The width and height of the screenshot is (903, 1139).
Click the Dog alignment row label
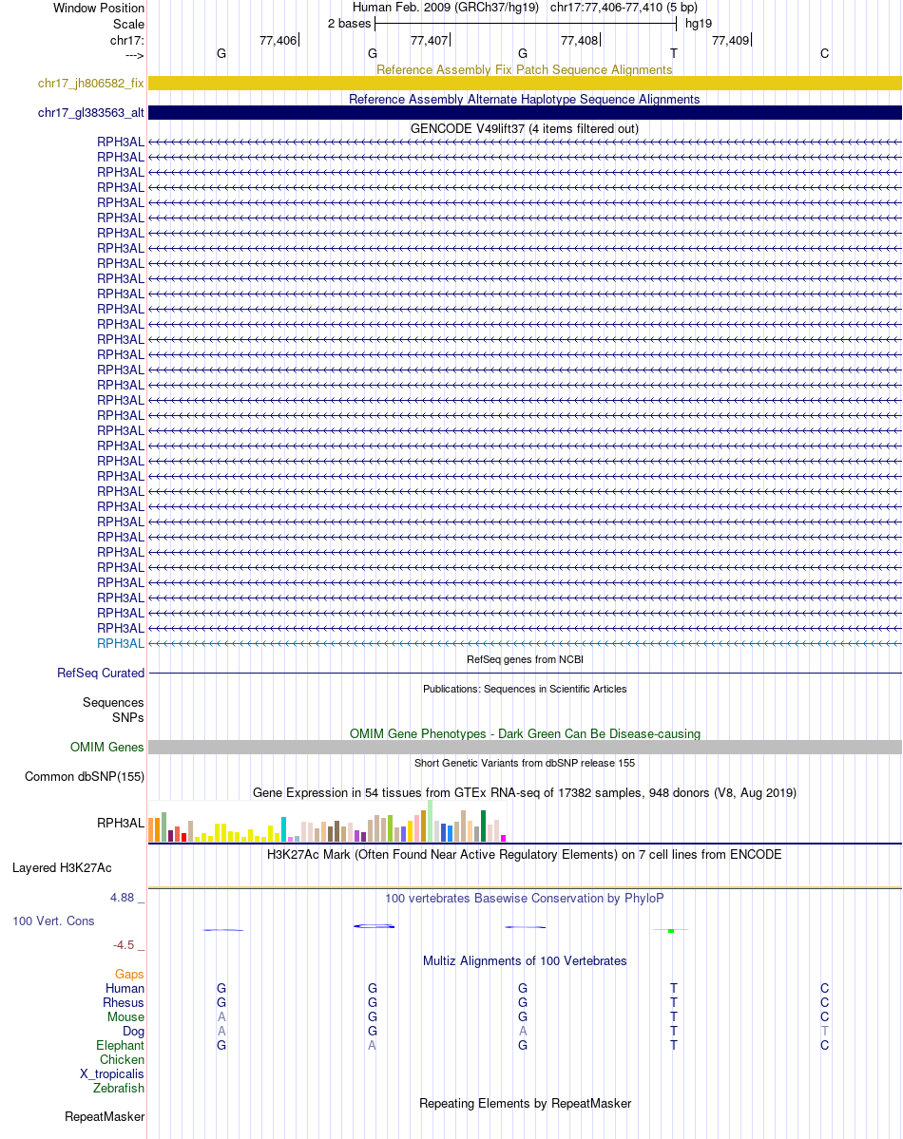click(x=134, y=1032)
